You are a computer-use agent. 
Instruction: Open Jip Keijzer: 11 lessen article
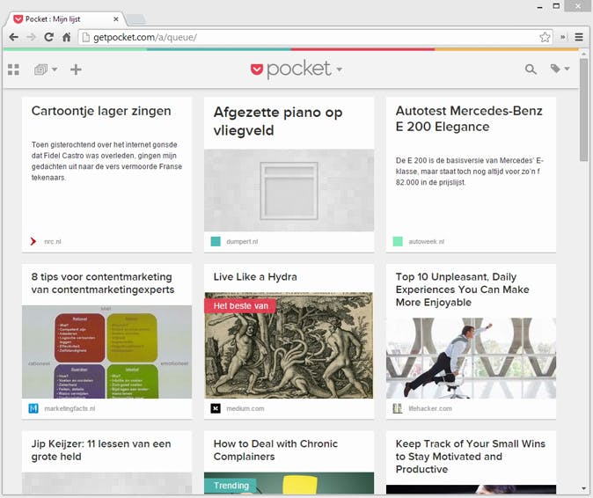pos(101,450)
